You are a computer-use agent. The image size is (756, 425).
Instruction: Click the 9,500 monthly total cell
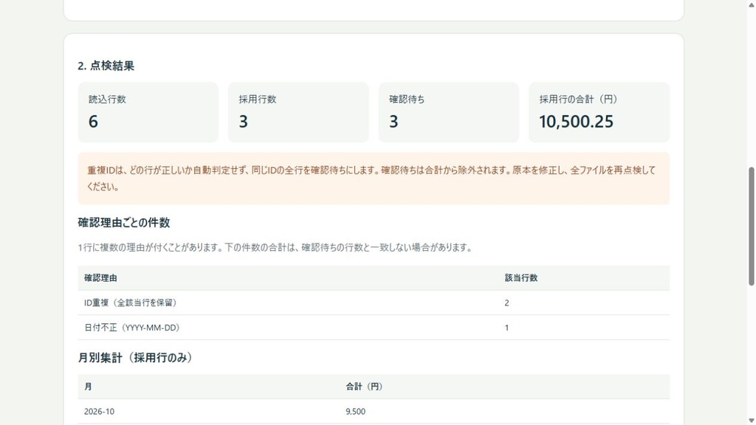pos(355,412)
